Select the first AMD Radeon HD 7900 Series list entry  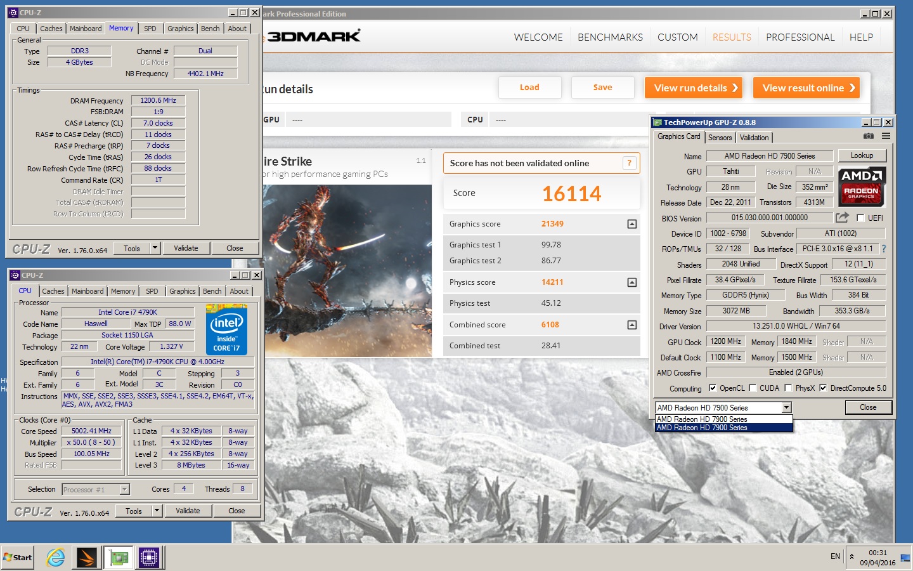723,419
